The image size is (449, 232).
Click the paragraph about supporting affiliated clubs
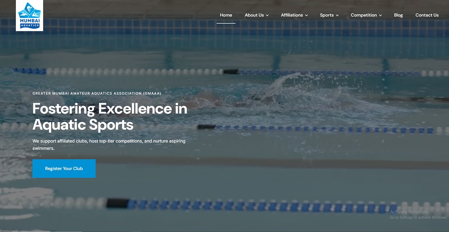(x=109, y=145)
